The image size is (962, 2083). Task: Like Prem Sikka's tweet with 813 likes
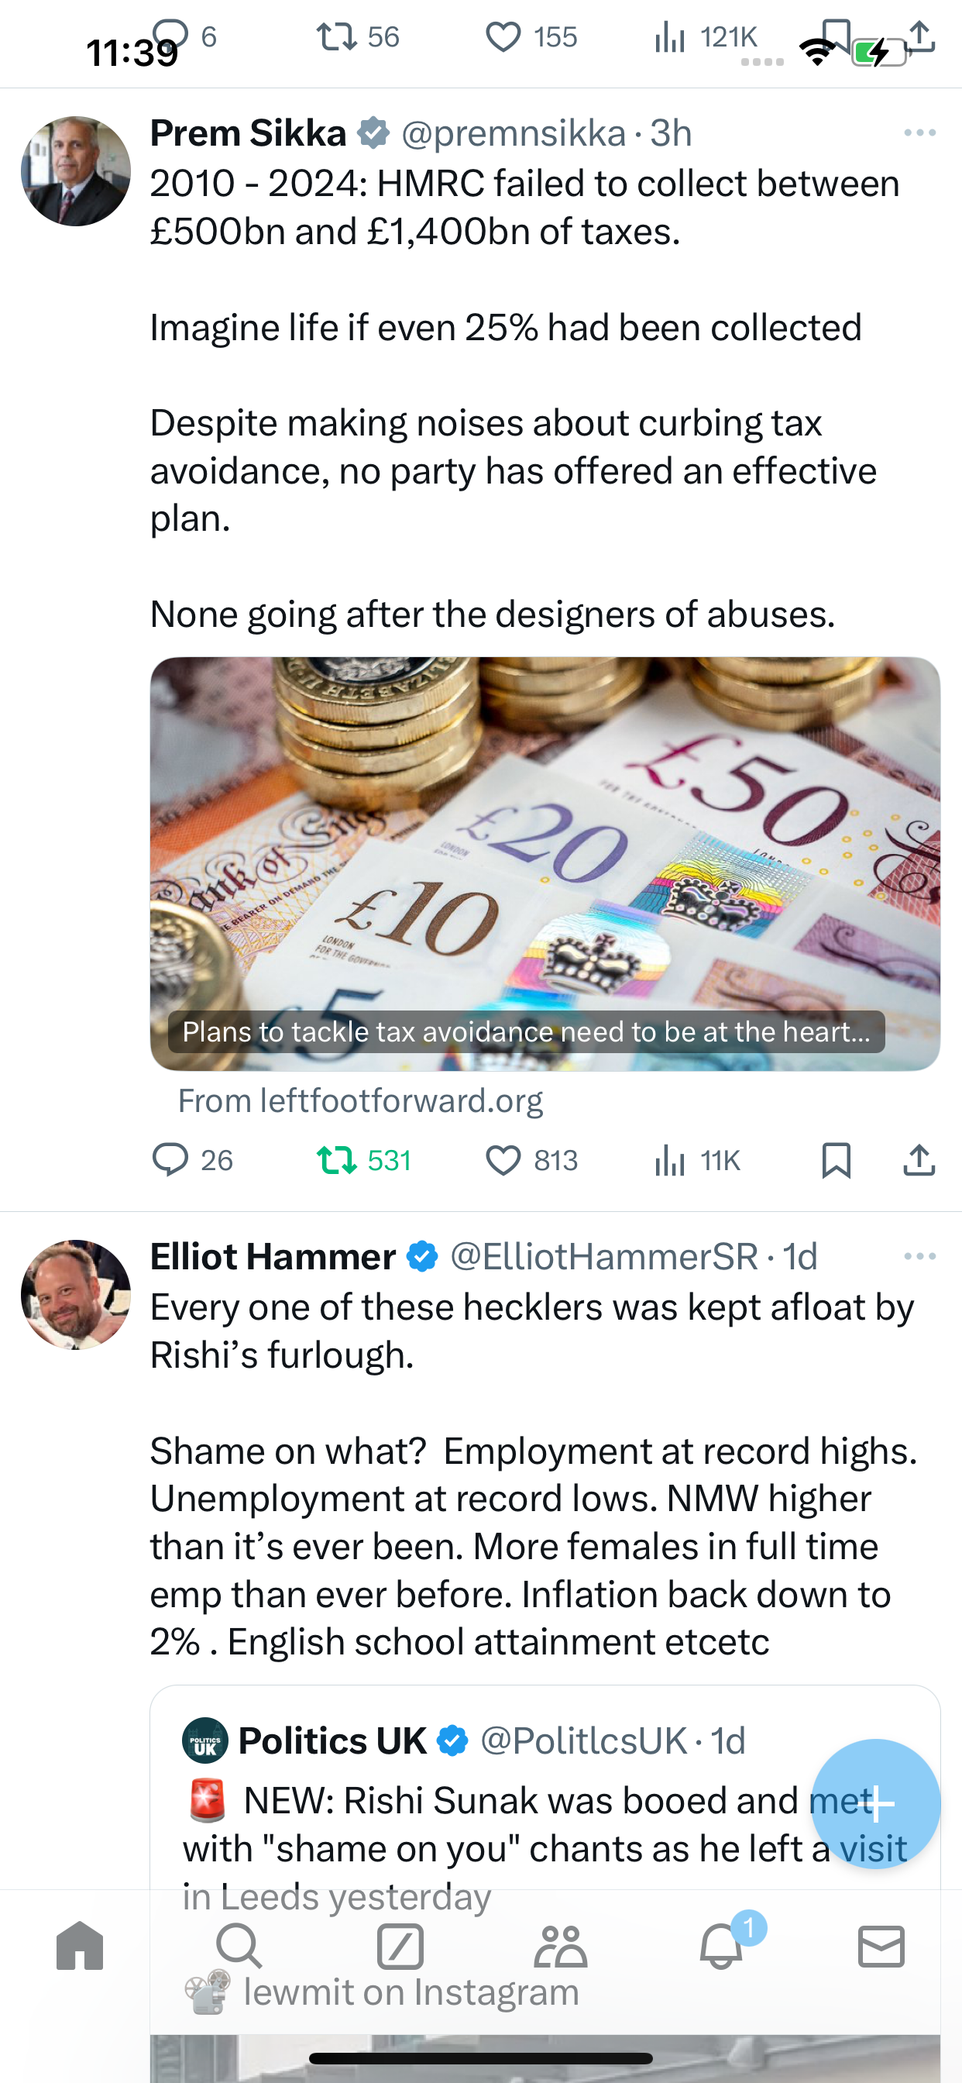pos(532,1160)
